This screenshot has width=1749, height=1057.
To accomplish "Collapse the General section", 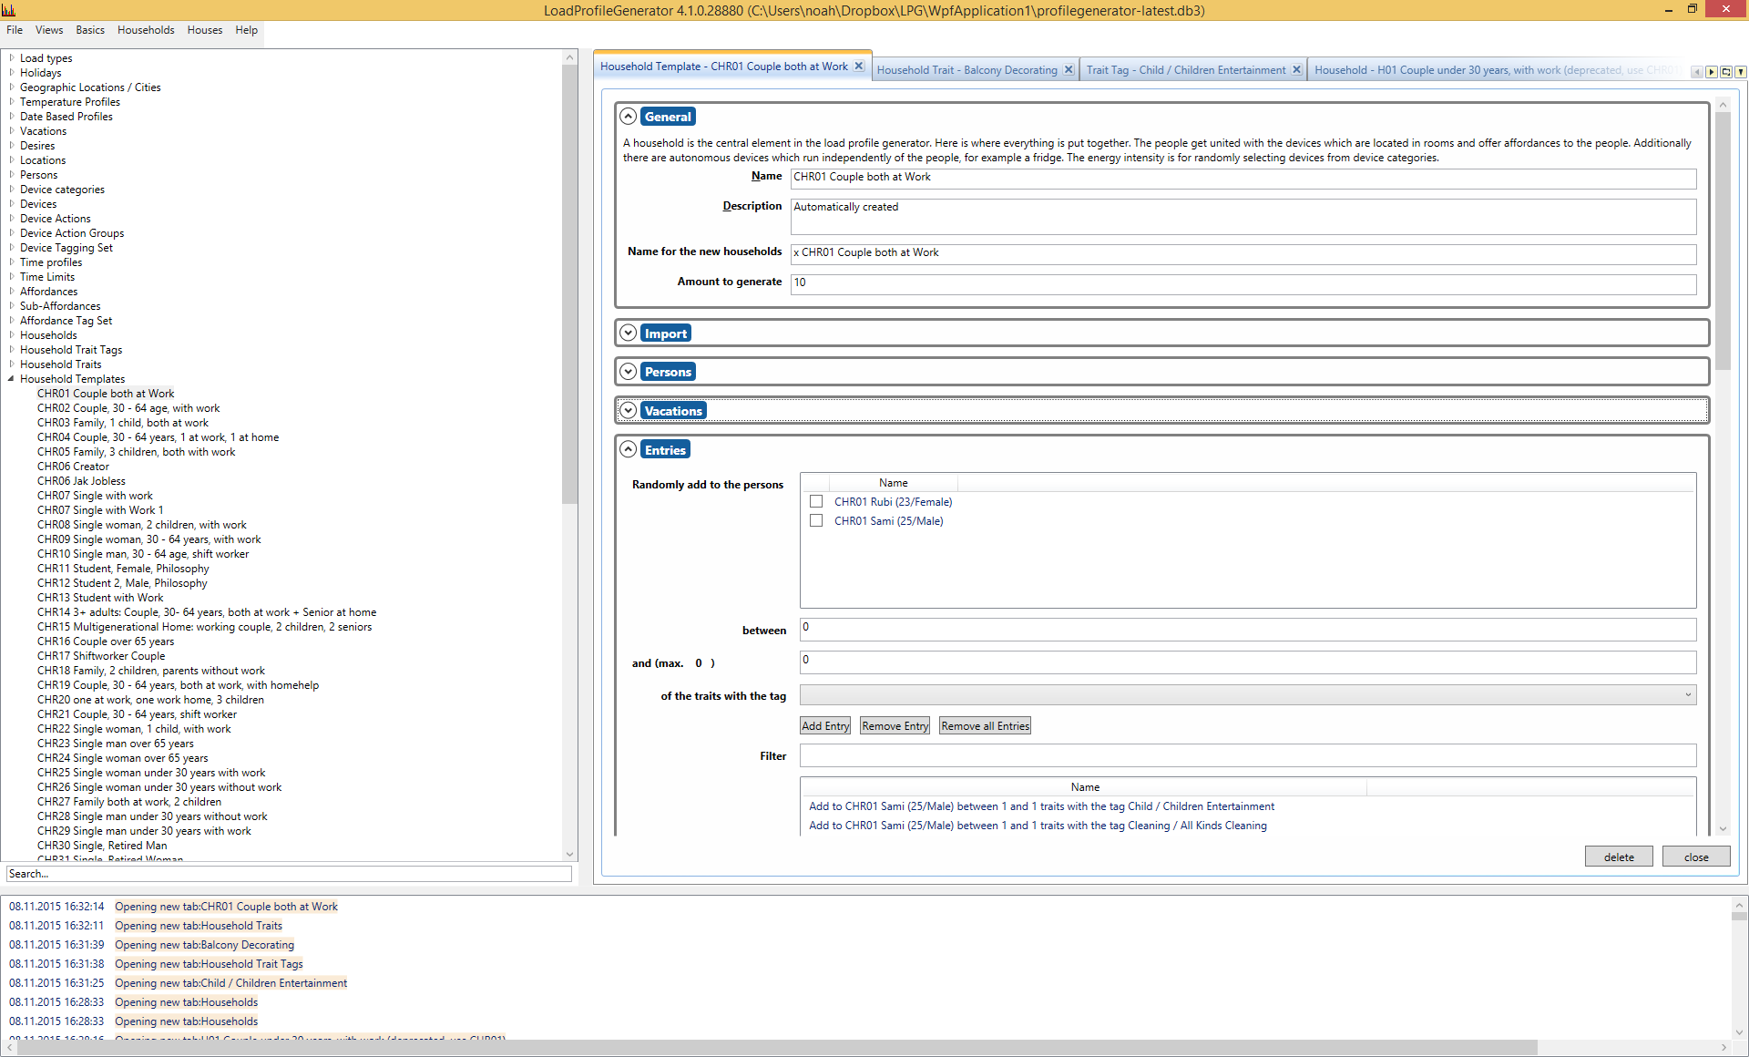I will coord(629,117).
